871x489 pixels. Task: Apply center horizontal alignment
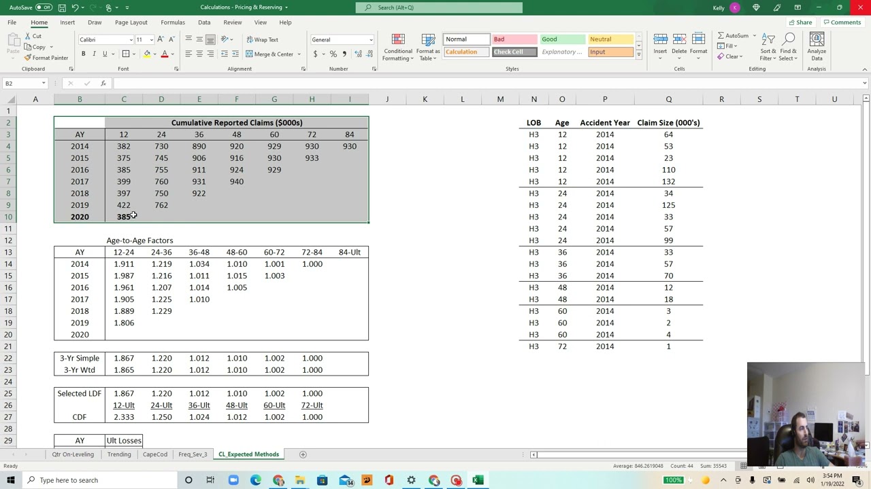(x=199, y=54)
